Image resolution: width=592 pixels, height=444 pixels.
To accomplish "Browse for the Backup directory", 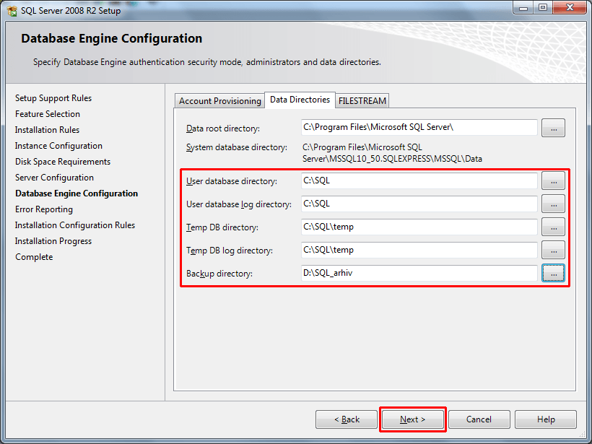I will click(x=553, y=273).
